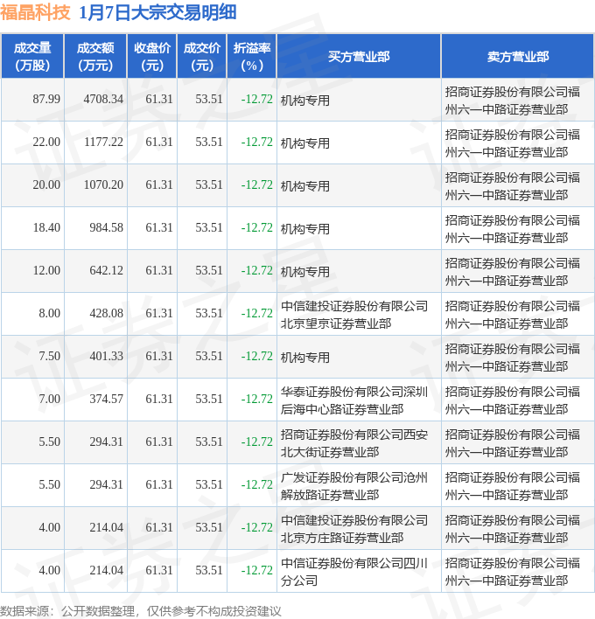Open the 华泰证券 深圳后海中心路 buyer entry
Viewport: 595px width, 619px height.
[354, 400]
